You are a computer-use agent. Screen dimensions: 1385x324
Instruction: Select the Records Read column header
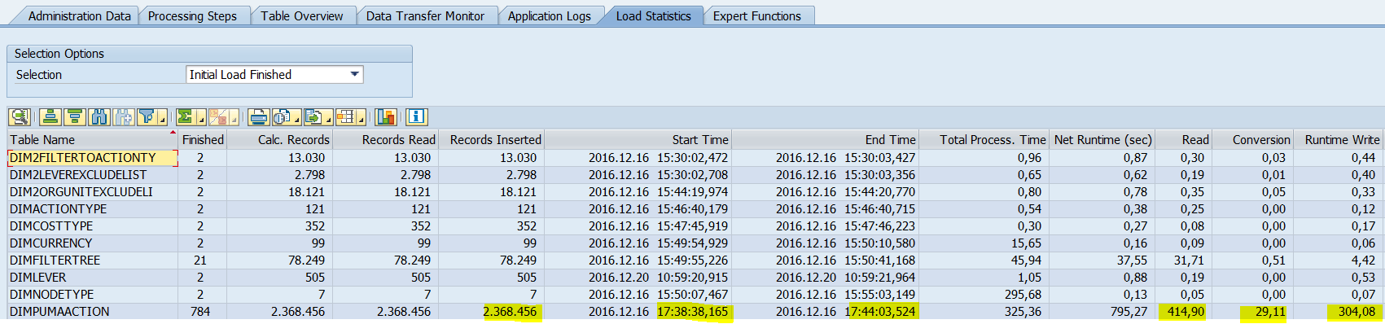(x=384, y=140)
